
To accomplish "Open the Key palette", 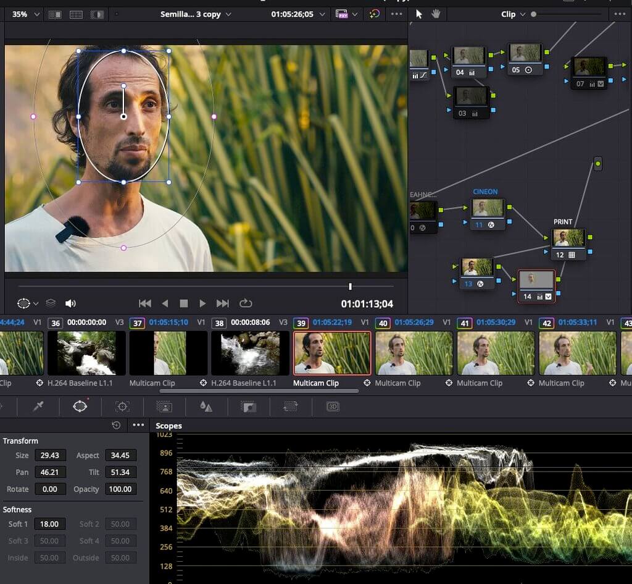I will (248, 406).
